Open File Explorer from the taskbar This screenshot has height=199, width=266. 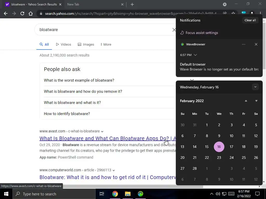click(x=128, y=194)
